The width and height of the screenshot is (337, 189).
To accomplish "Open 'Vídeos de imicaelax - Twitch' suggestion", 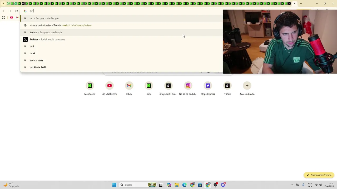I will pyautogui.click(x=121, y=25).
